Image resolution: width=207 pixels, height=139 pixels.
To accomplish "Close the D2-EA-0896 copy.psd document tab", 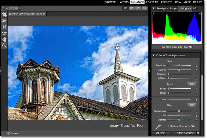I will click(10, 14).
